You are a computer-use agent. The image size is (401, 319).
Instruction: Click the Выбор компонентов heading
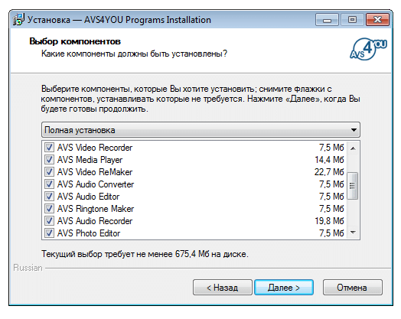(75, 41)
